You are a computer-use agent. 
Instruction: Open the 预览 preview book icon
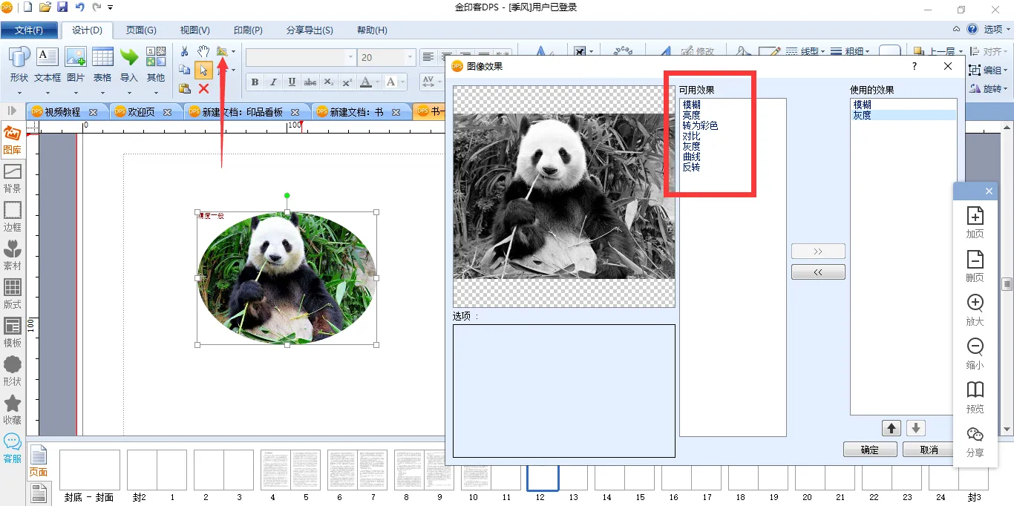click(x=975, y=397)
